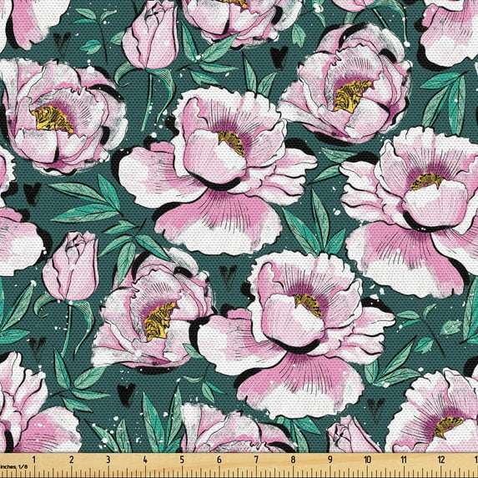The width and height of the screenshot is (478, 478).
Task: Click the "inches, 1/8" ruler label
Action: tap(14, 466)
